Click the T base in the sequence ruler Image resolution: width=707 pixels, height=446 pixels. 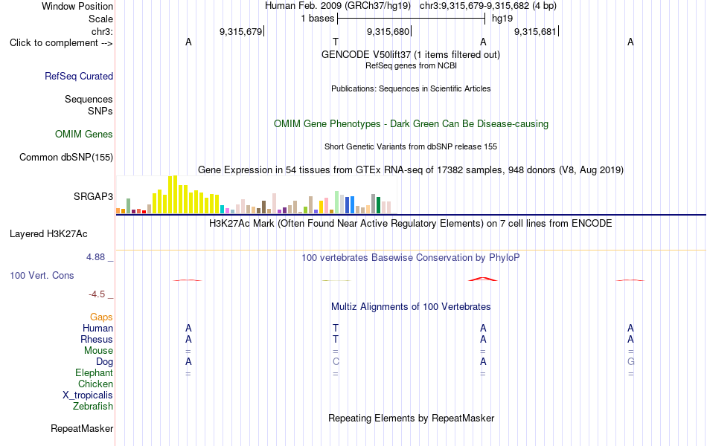pos(336,42)
